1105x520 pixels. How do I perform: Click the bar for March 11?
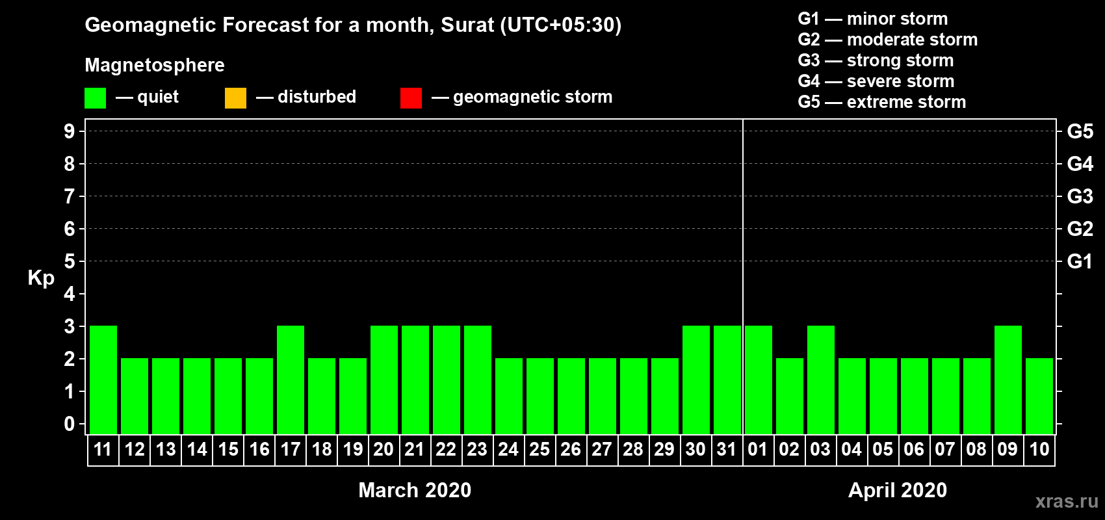pyautogui.click(x=103, y=380)
